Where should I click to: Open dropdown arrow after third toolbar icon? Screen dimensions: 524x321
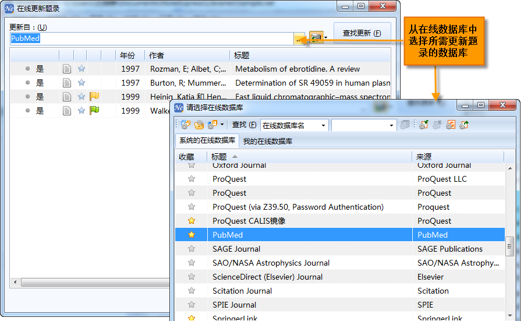pos(222,125)
